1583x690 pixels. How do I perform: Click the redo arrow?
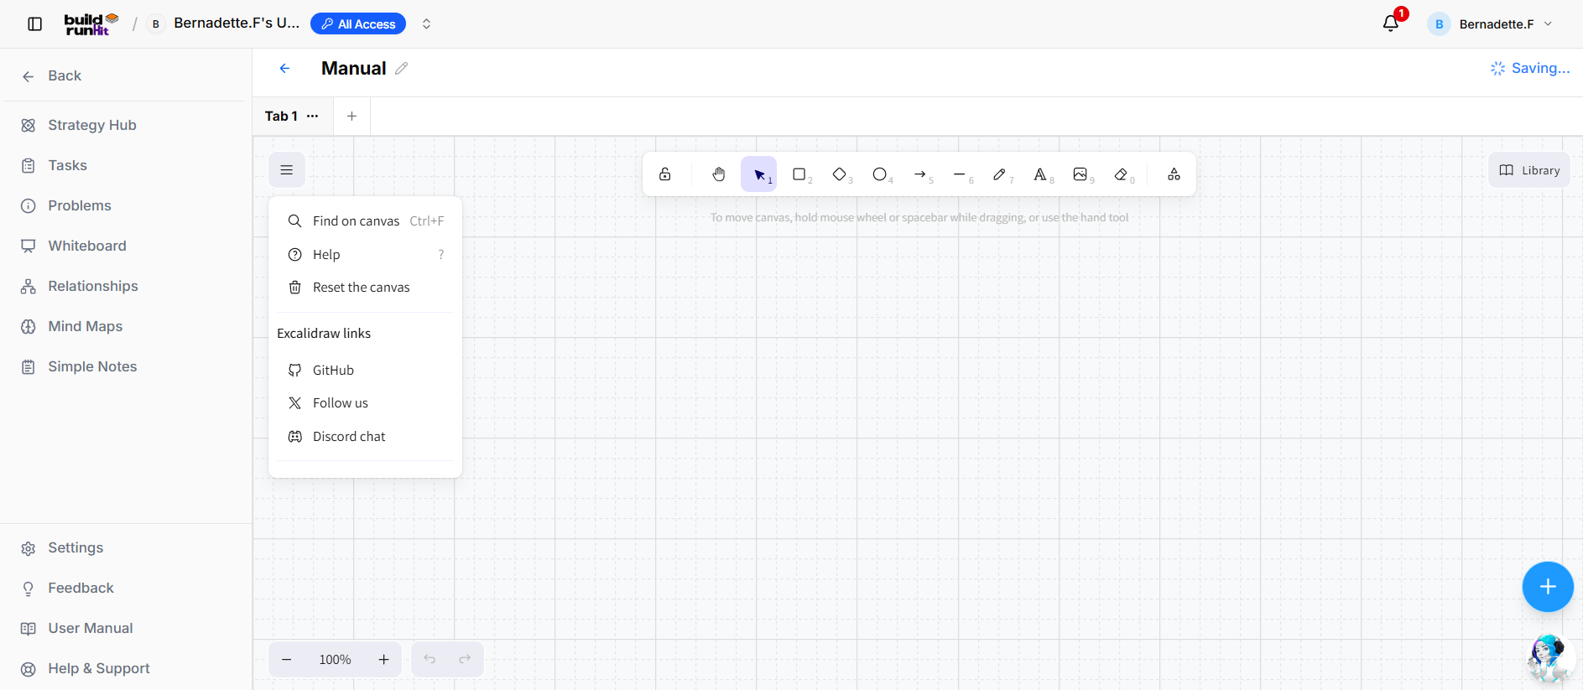coord(465,660)
